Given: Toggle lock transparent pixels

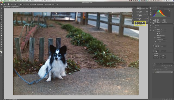Looking at the screenshot, I should pyautogui.click(x=156, y=70).
